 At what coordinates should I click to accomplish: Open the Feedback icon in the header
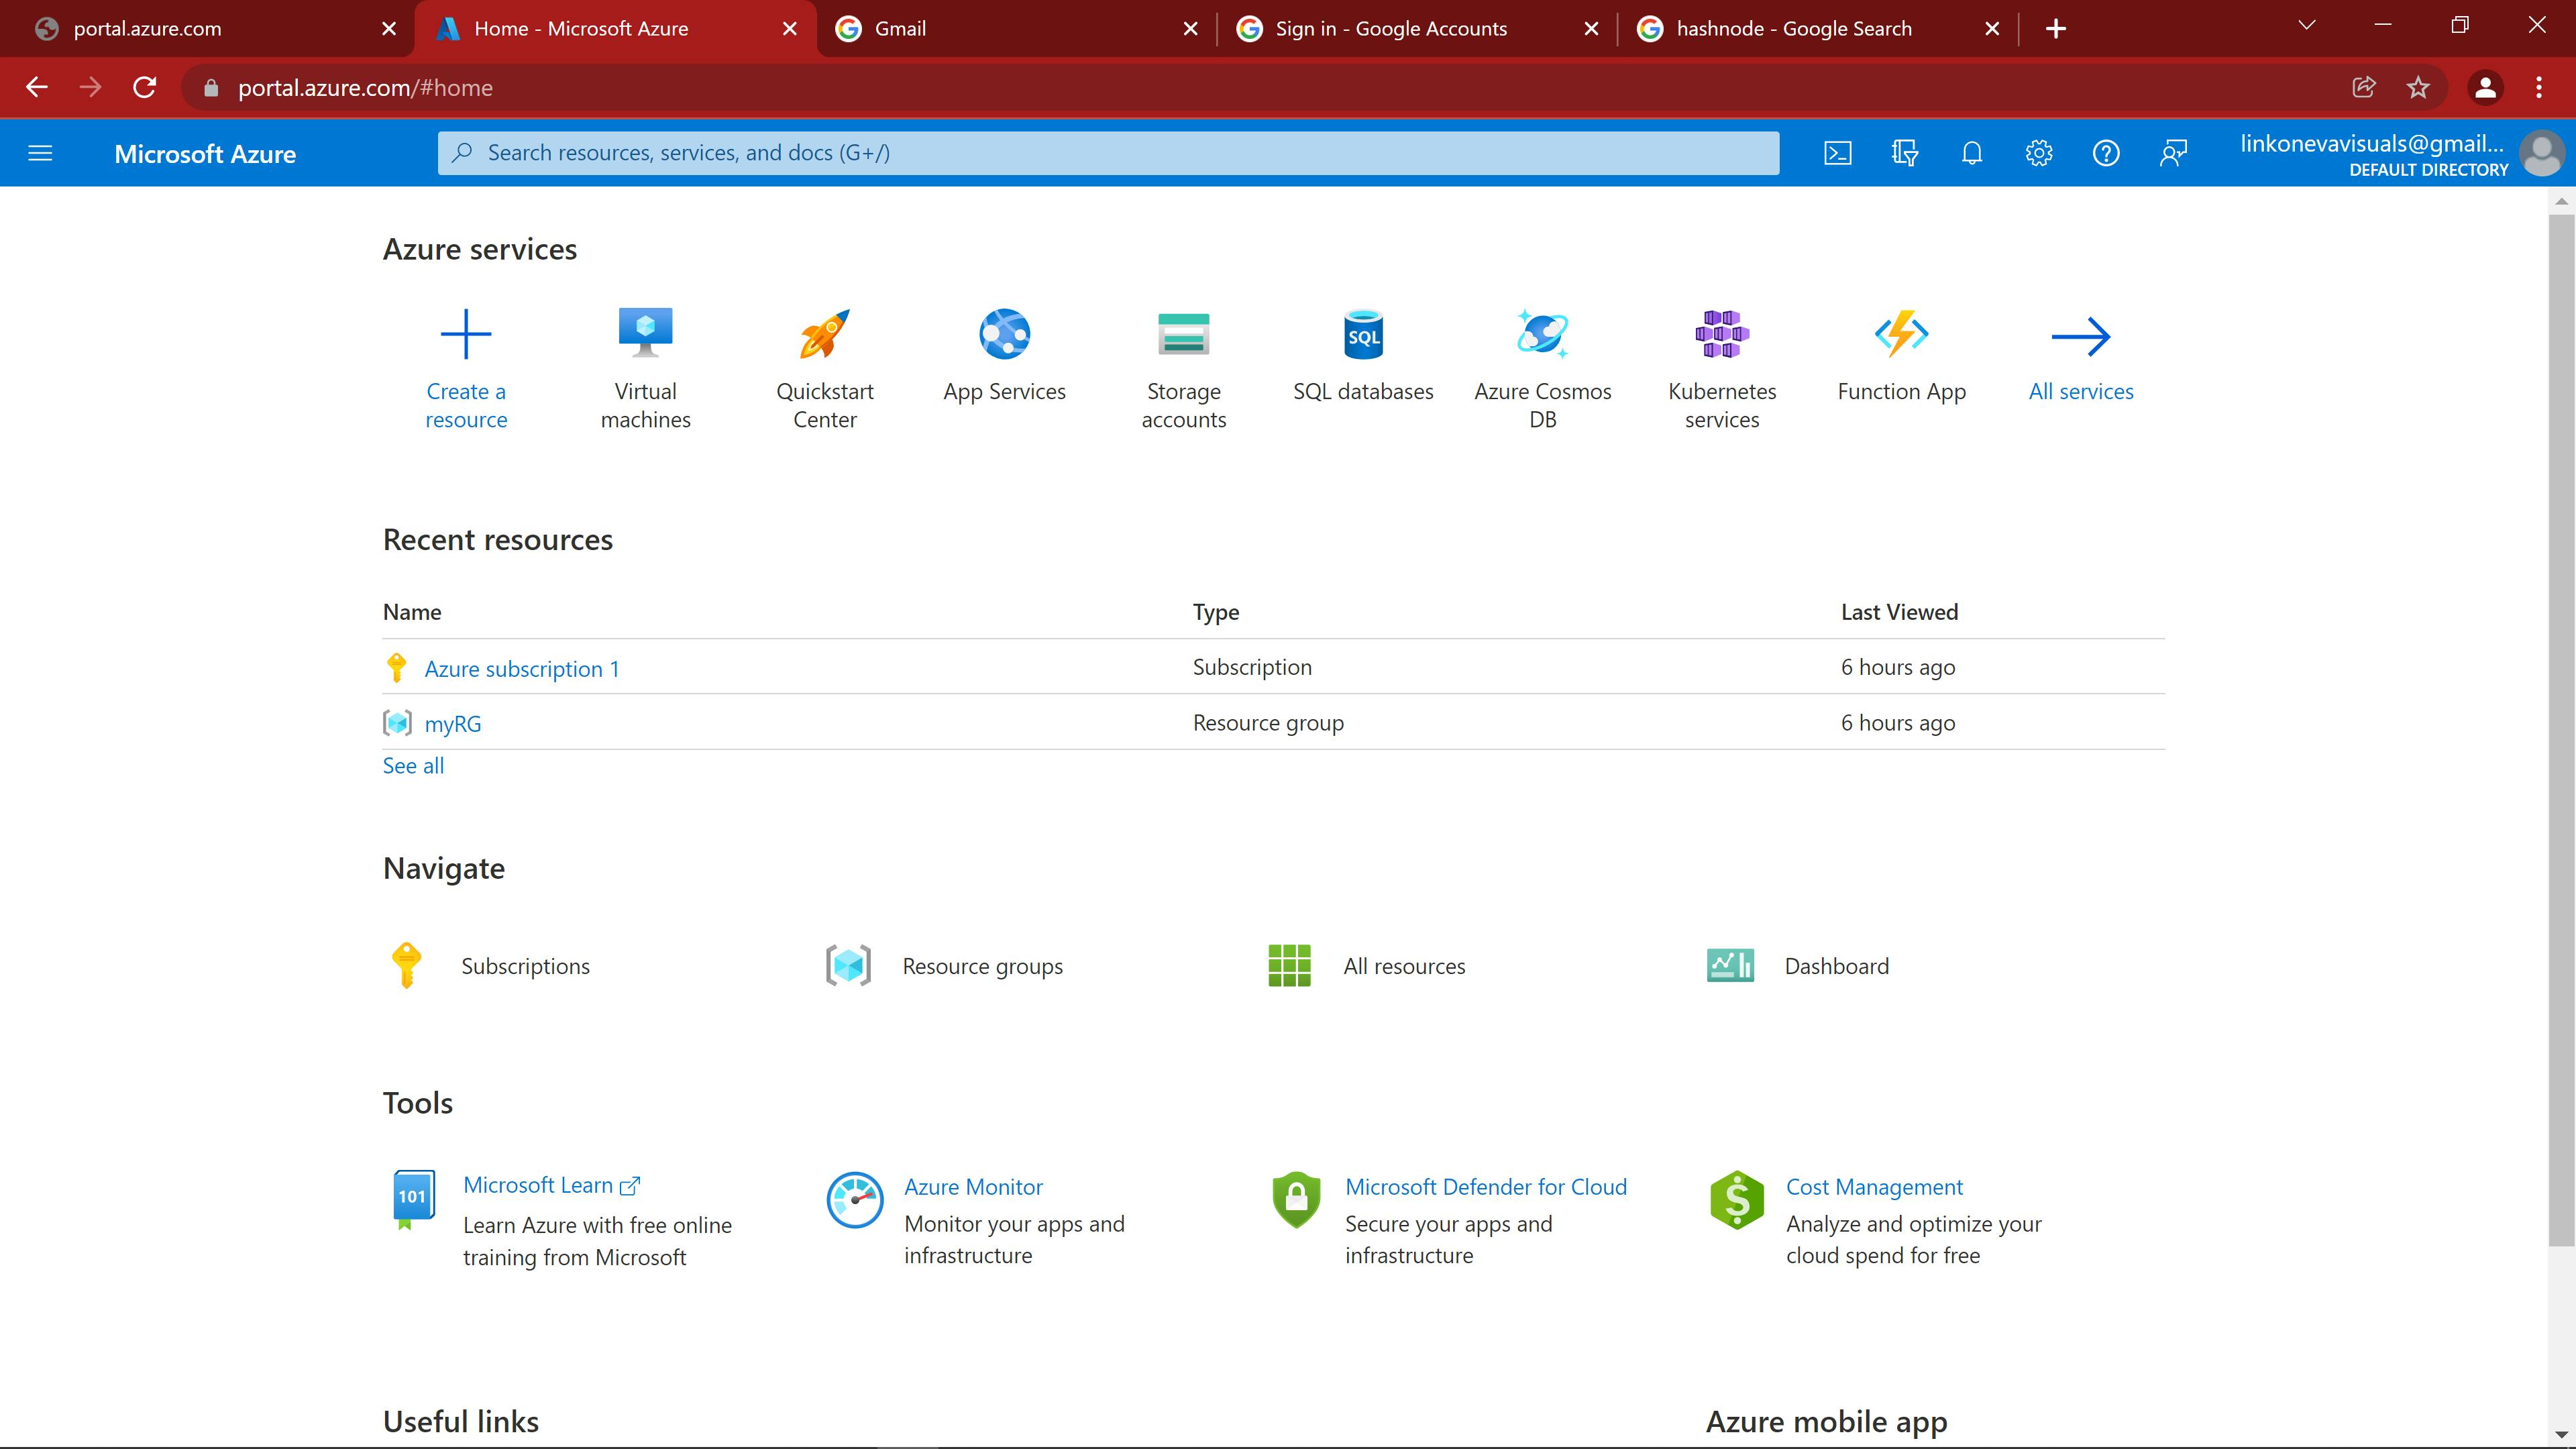(2173, 153)
